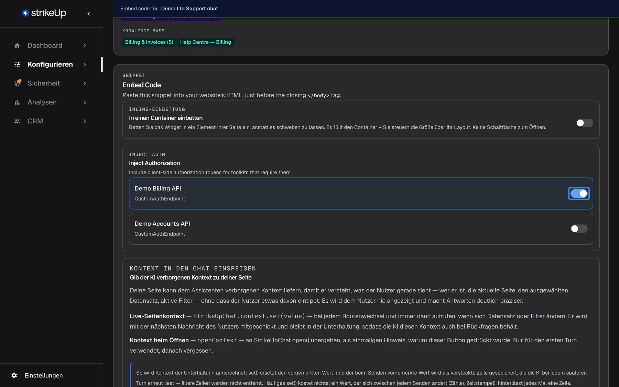Open the Analysen menu item
This screenshot has height=387, width=619.
tap(51, 102)
